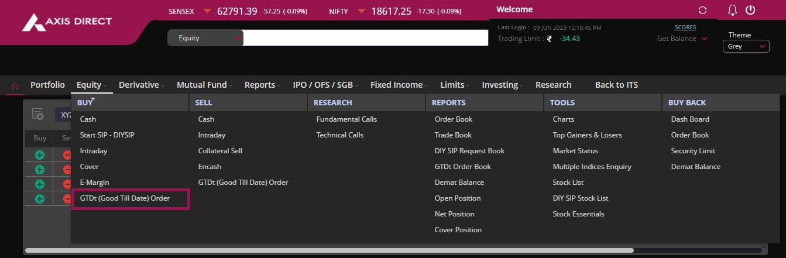Open the Equity search category dropdown
The height and width of the screenshot is (258, 786).
pyautogui.click(x=205, y=38)
